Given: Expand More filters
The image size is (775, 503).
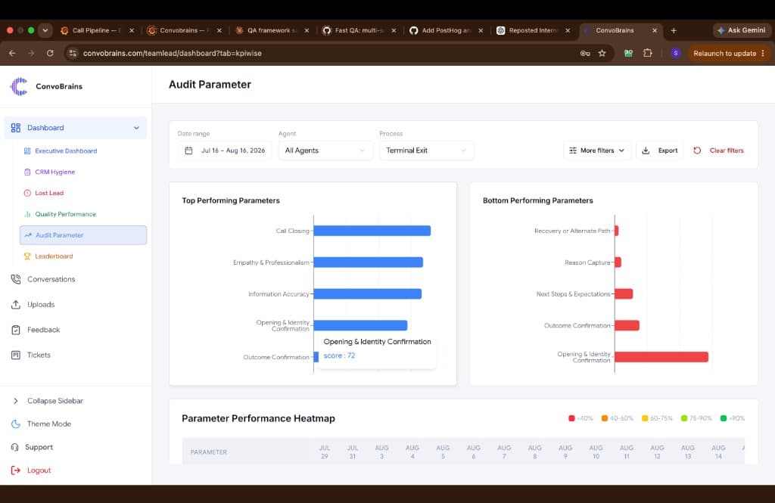Looking at the screenshot, I should pyautogui.click(x=596, y=151).
